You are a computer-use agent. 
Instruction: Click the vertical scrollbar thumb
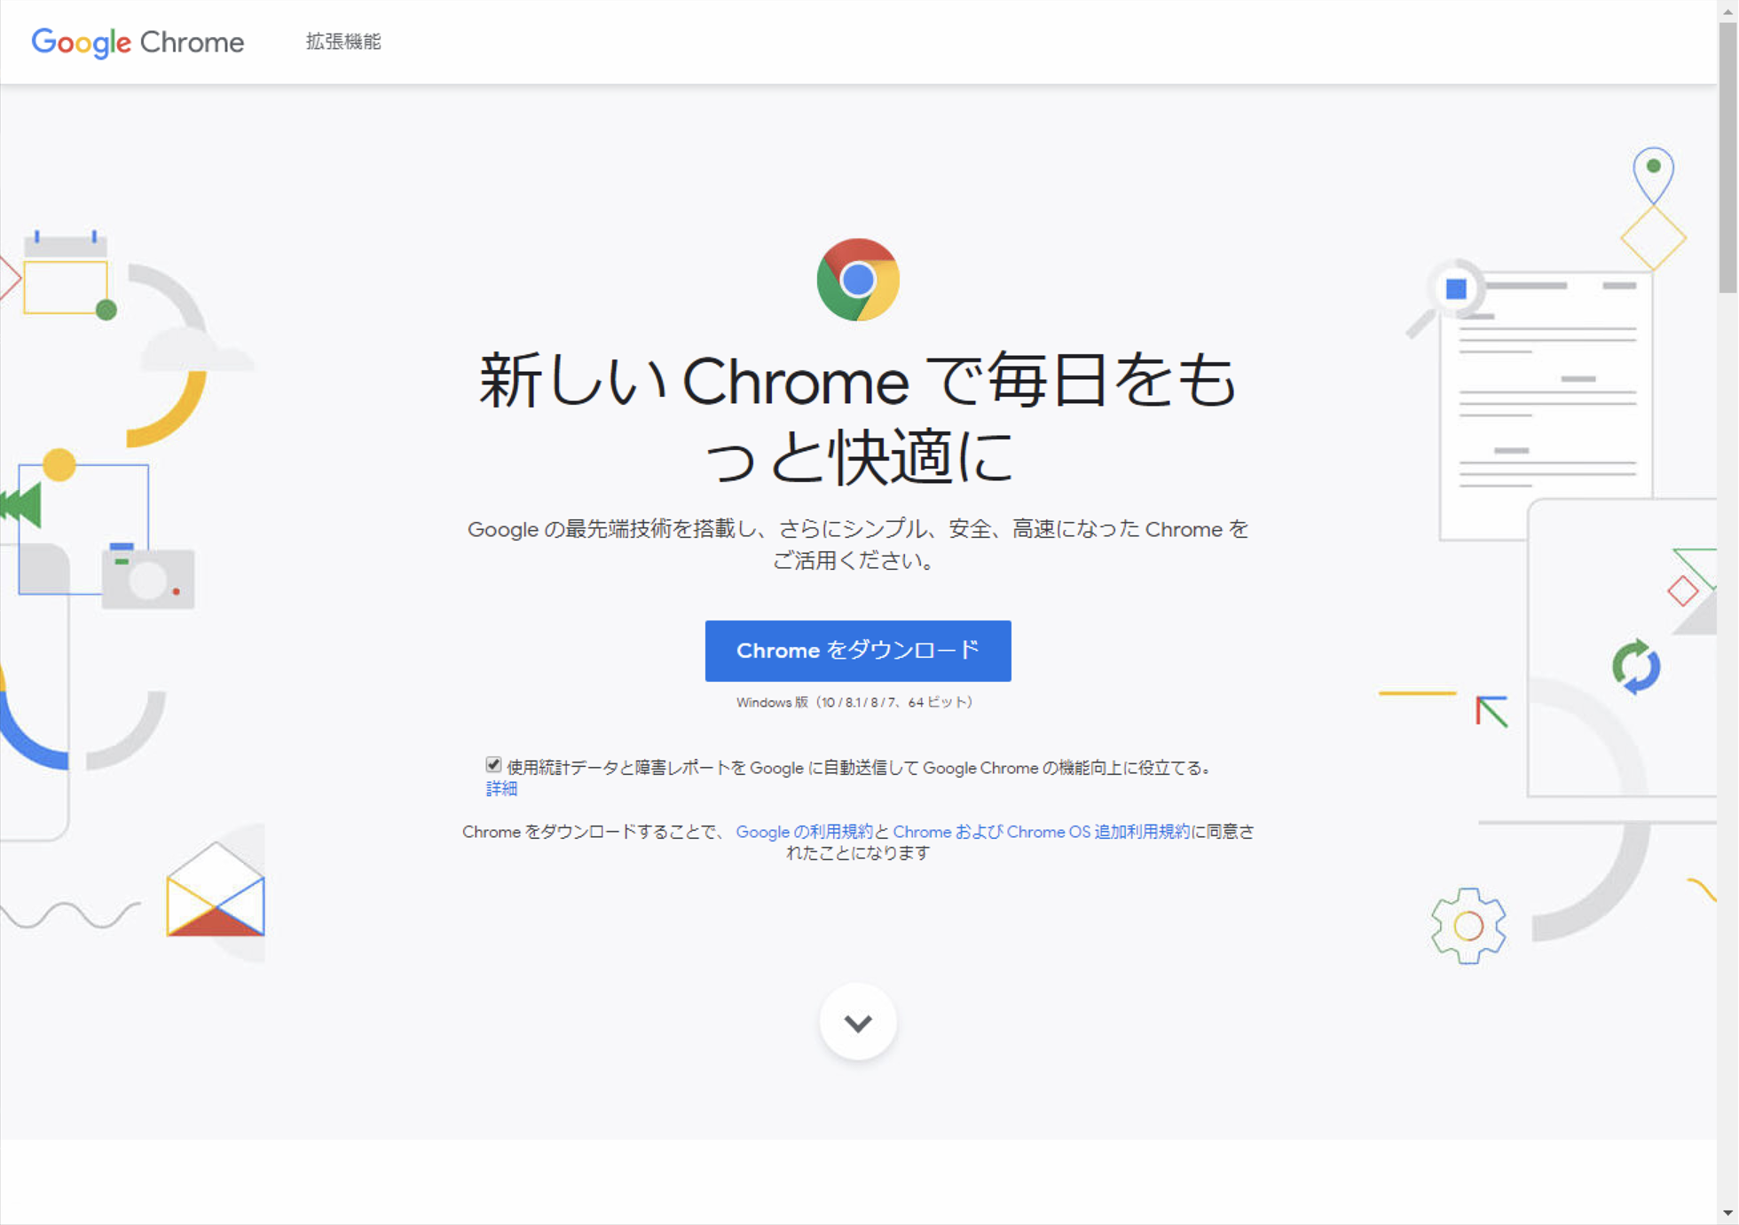[x=1727, y=157]
